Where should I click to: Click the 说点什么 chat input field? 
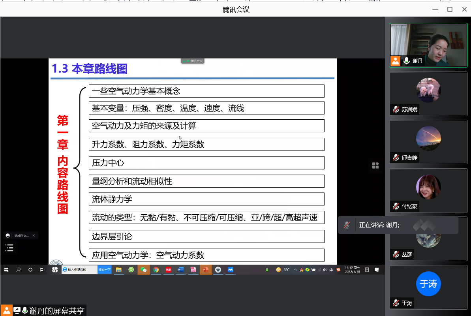22,235
